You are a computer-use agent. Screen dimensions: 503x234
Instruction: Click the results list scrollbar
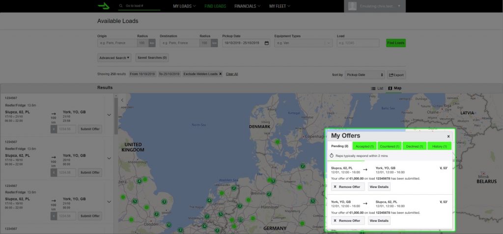tap(116, 116)
